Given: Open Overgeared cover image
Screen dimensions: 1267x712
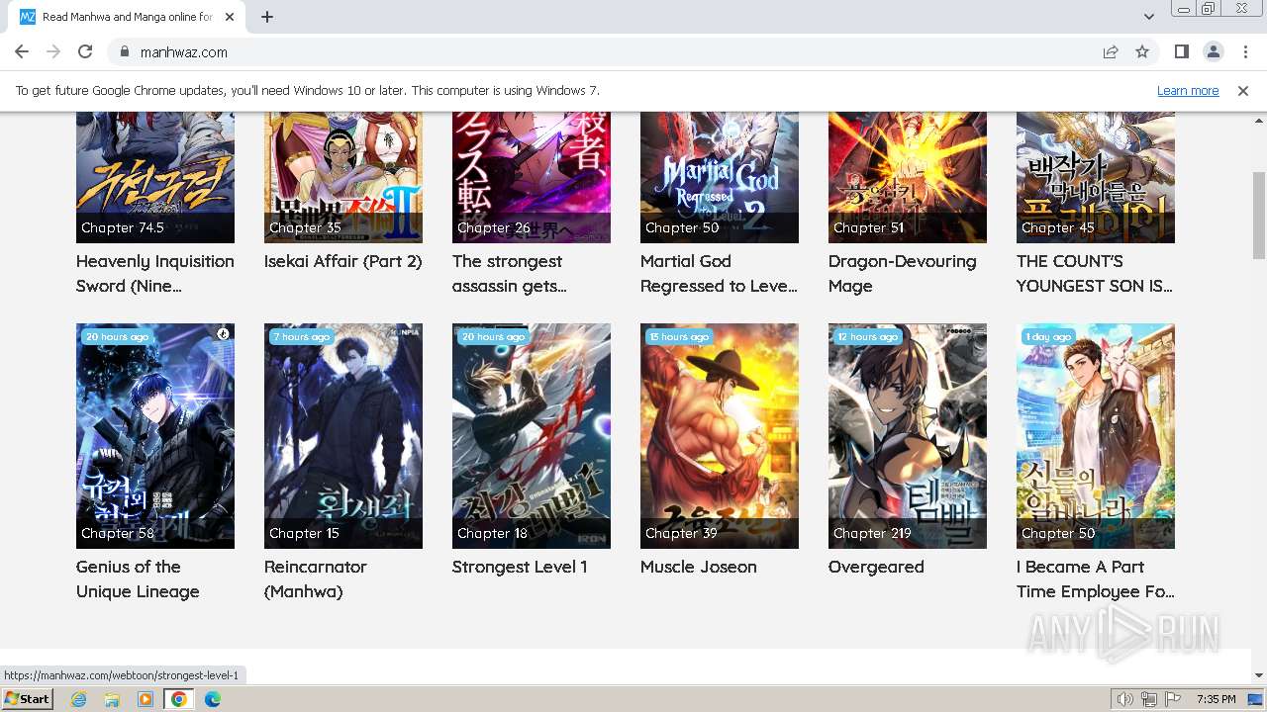Looking at the screenshot, I should 908,436.
